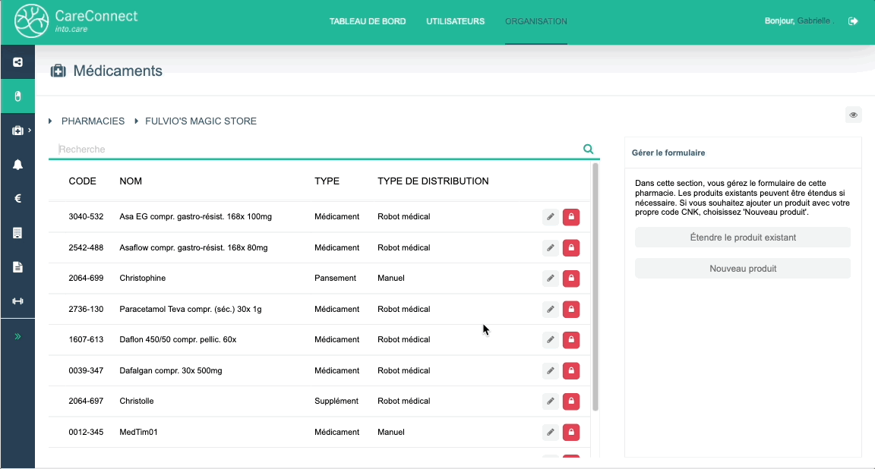Image resolution: width=875 pixels, height=469 pixels.
Task: Open the euro billing sidebar icon
Action: click(18, 199)
